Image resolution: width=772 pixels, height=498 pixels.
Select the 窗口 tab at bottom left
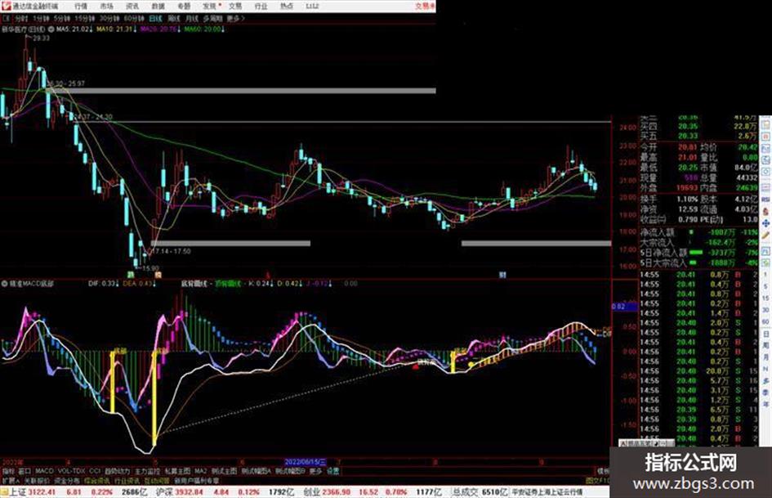pos(25,471)
